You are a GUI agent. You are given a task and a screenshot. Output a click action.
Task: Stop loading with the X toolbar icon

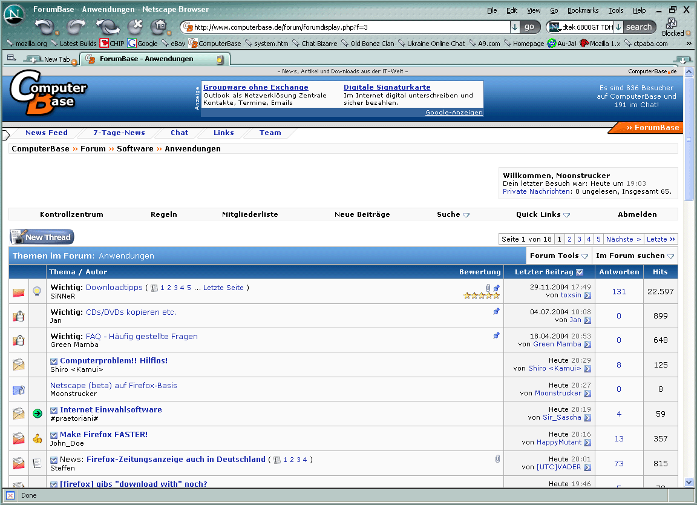[x=135, y=27]
